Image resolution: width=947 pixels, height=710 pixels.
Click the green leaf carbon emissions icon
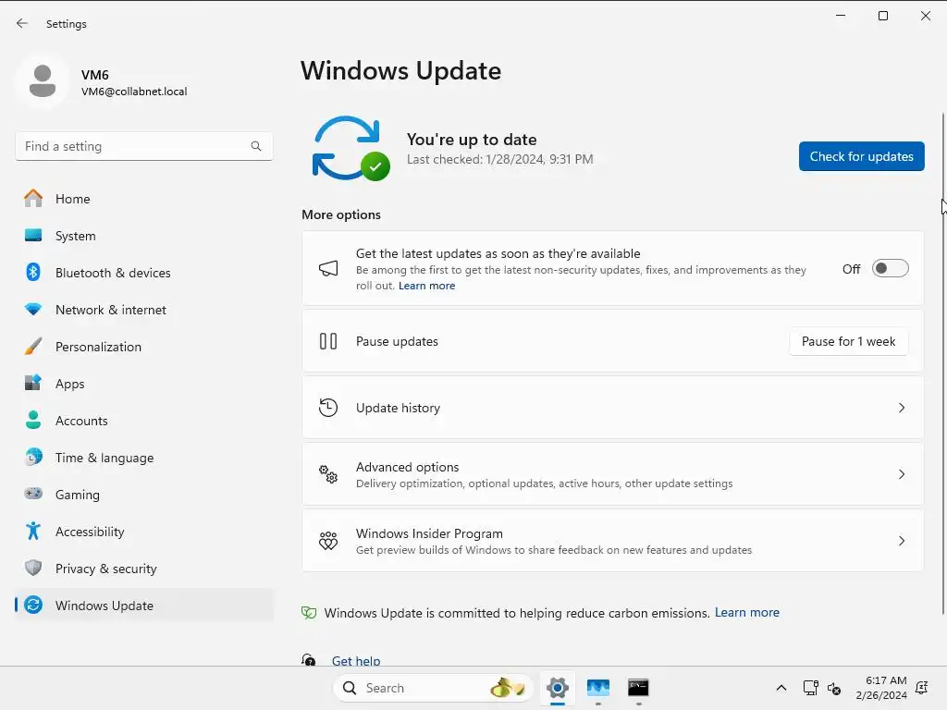click(309, 613)
